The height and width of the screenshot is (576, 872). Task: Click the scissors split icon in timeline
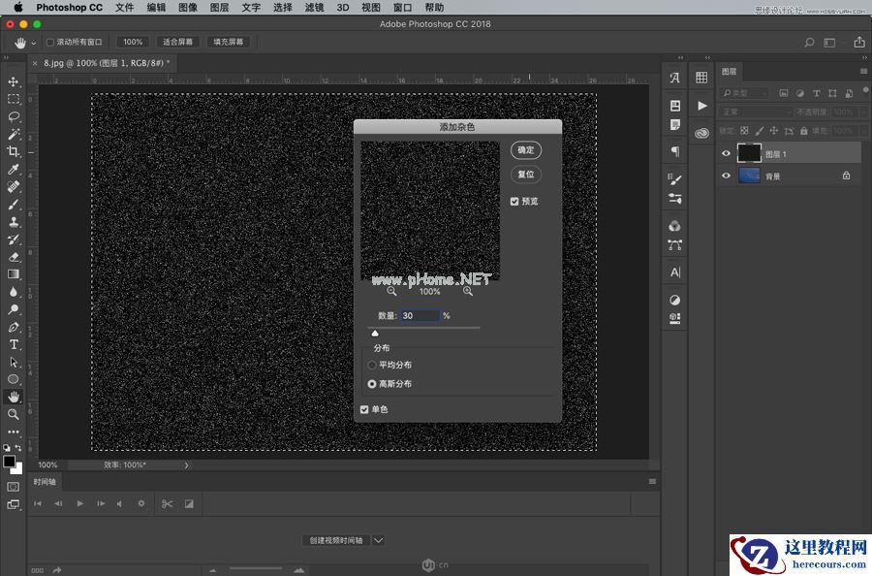point(167,503)
